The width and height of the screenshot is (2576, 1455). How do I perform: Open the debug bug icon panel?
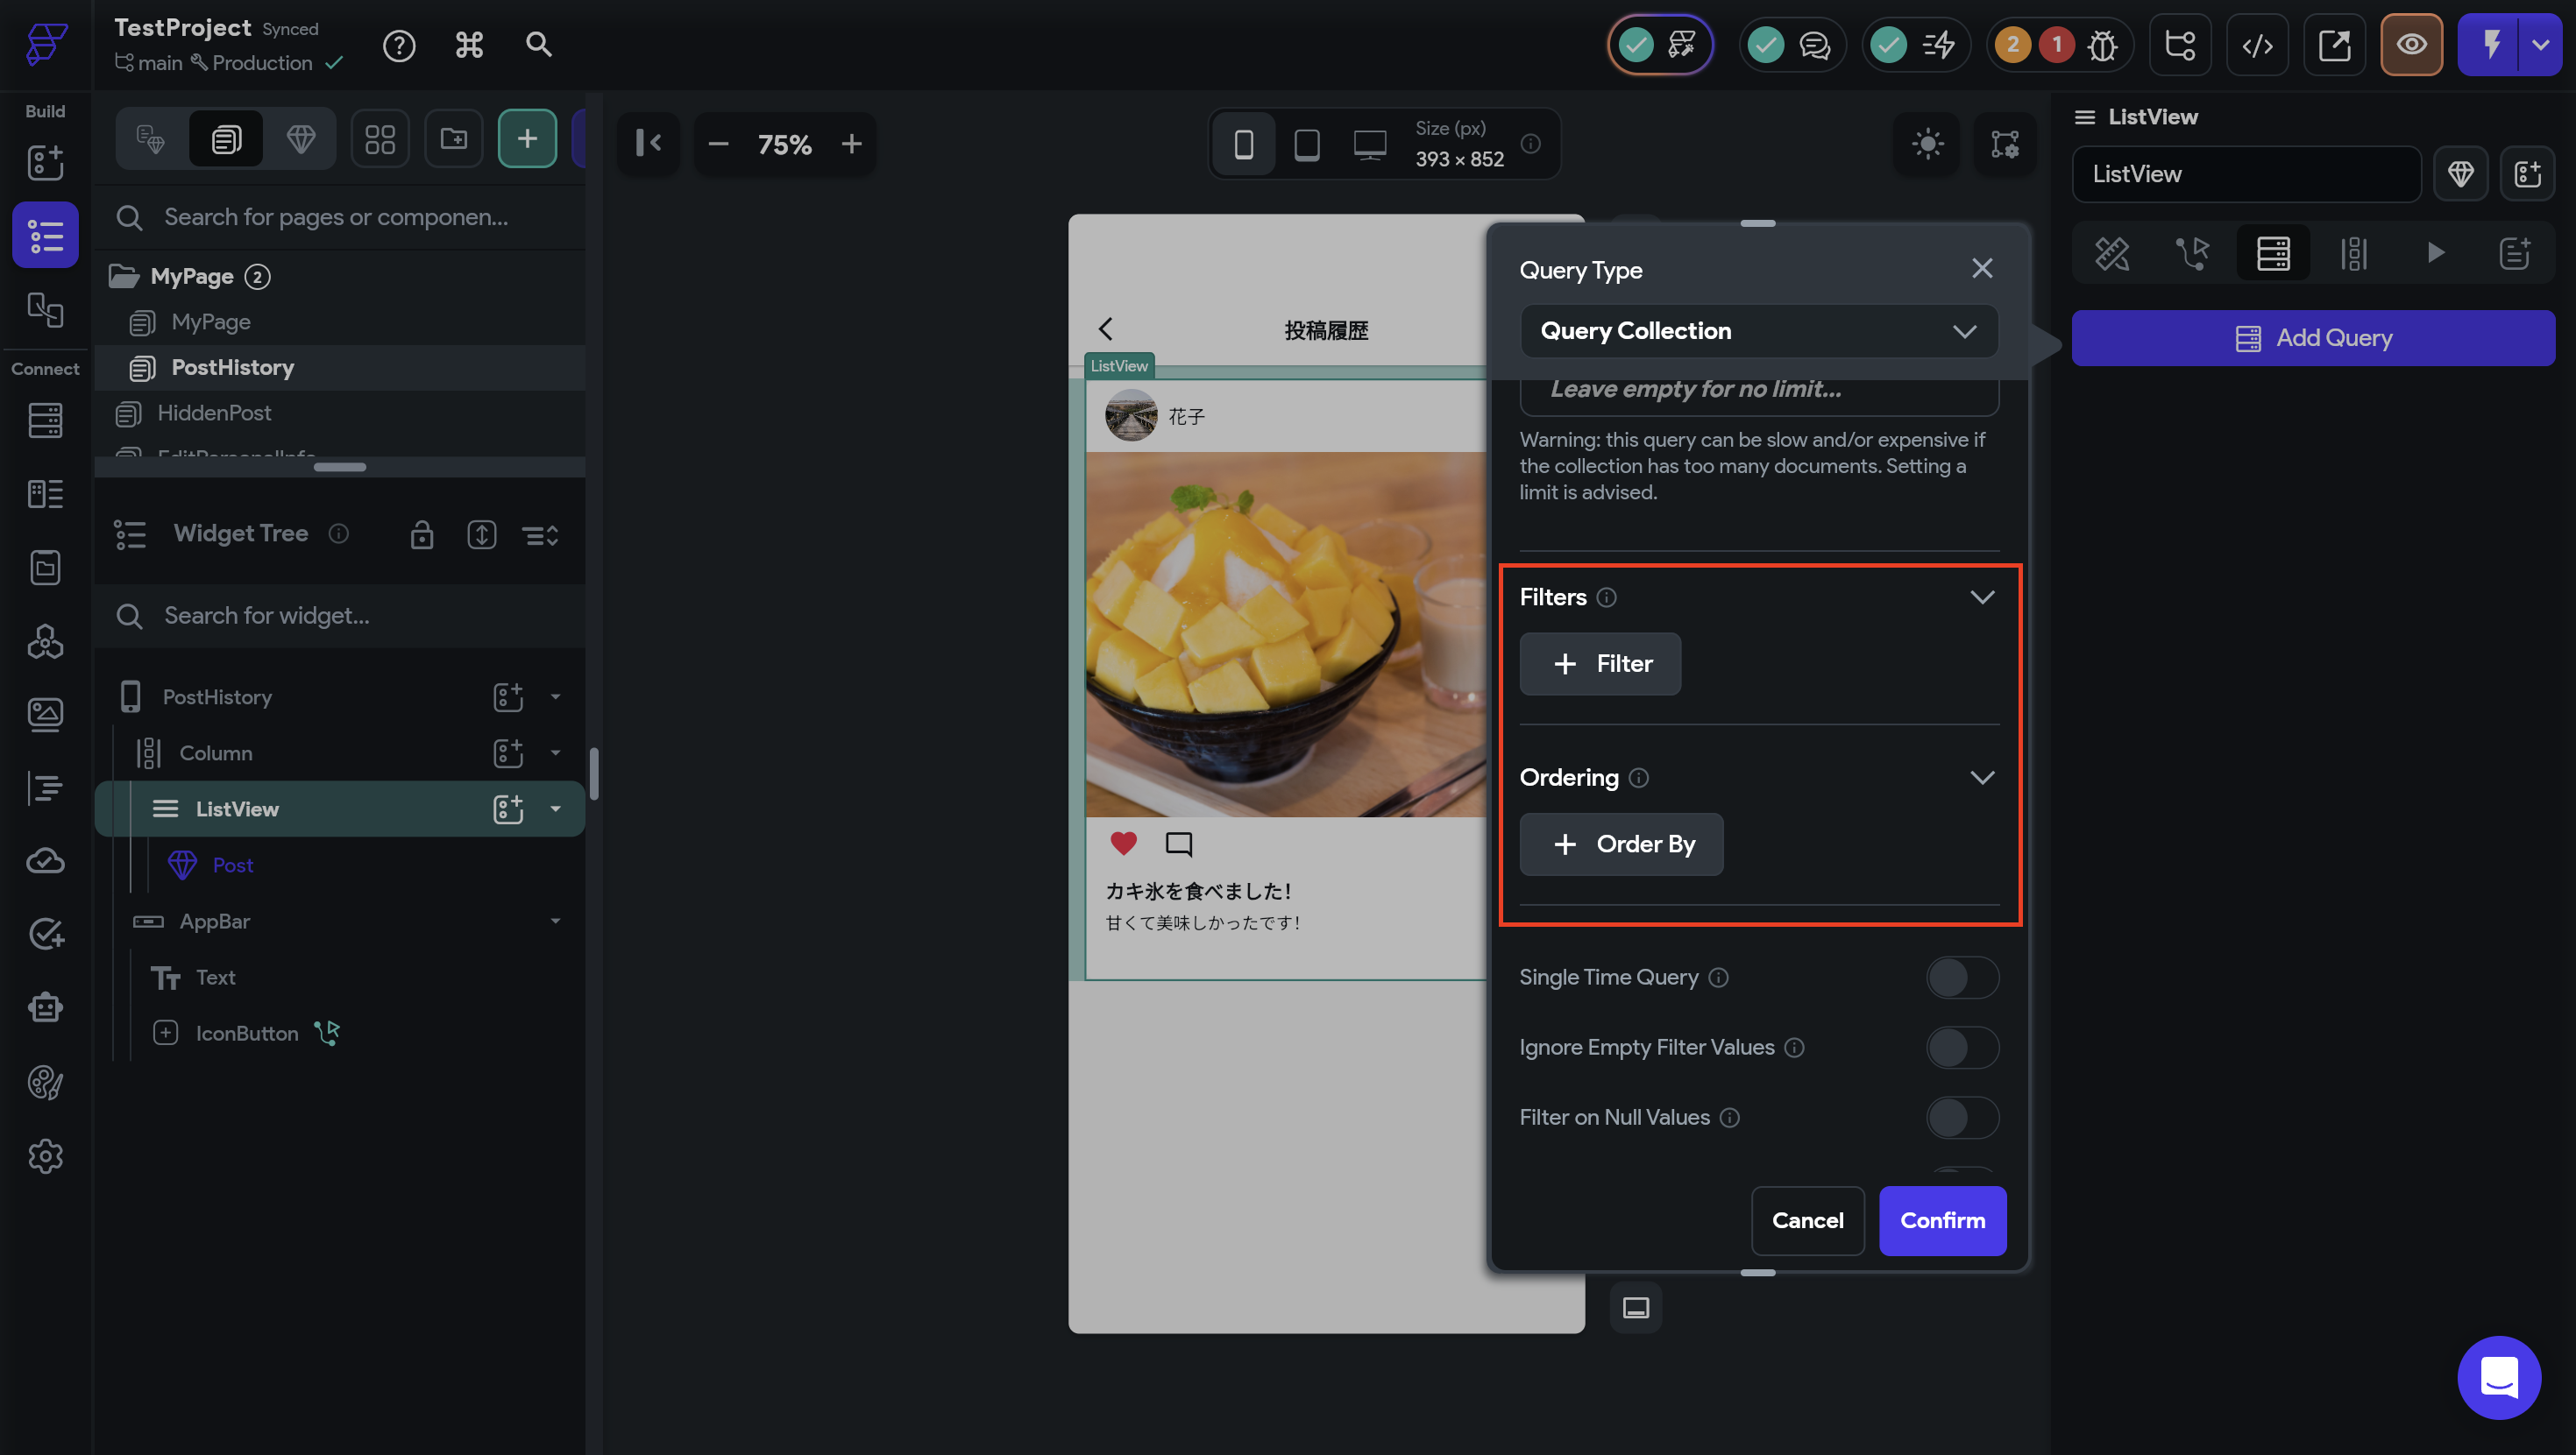pyautogui.click(x=2102, y=45)
